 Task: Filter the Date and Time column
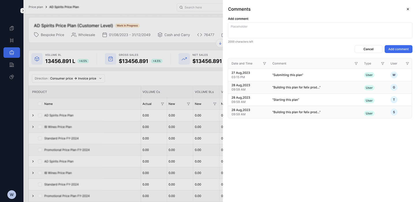[x=264, y=63]
